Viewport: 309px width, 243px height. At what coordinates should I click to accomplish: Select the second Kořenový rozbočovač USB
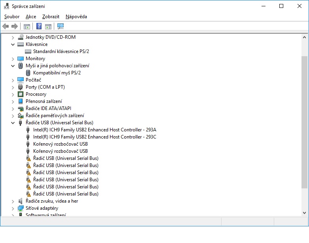click(x=61, y=151)
